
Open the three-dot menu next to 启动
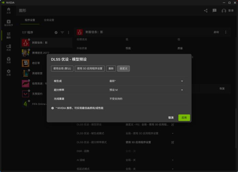tap(226, 32)
